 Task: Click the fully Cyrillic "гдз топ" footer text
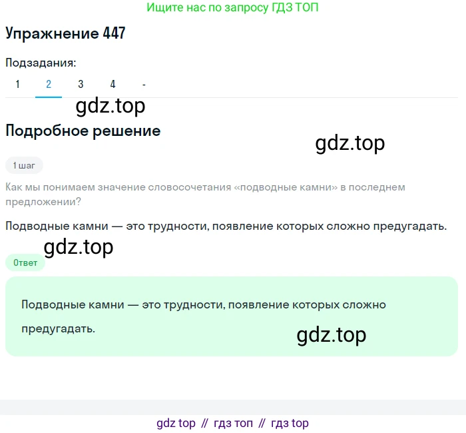[x=233, y=423]
